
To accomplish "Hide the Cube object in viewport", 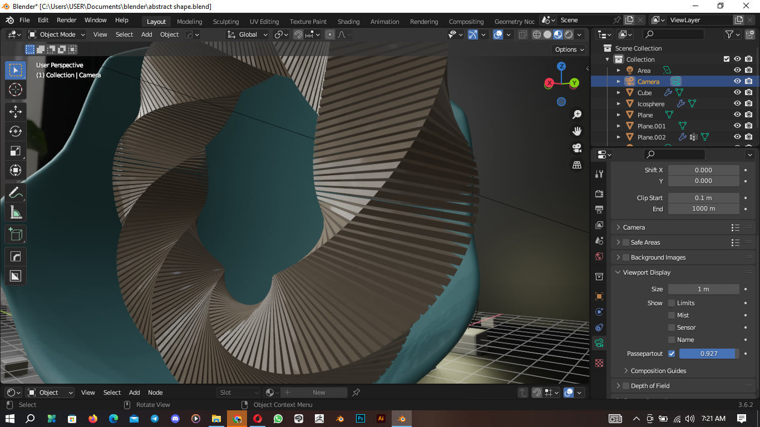I will tap(737, 92).
